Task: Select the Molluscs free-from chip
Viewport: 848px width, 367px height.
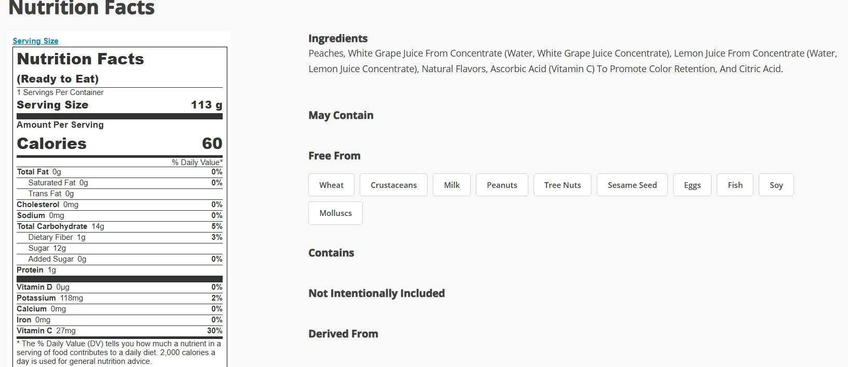Action: pyautogui.click(x=335, y=213)
